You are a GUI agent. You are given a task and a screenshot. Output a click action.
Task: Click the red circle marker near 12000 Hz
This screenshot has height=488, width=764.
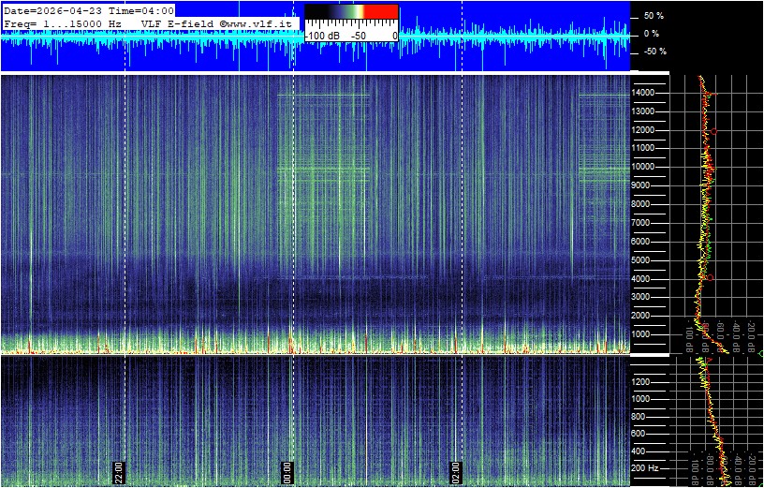click(x=714, y=132)
